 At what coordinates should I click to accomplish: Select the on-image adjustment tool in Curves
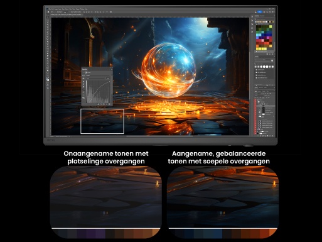pos(83,79)
